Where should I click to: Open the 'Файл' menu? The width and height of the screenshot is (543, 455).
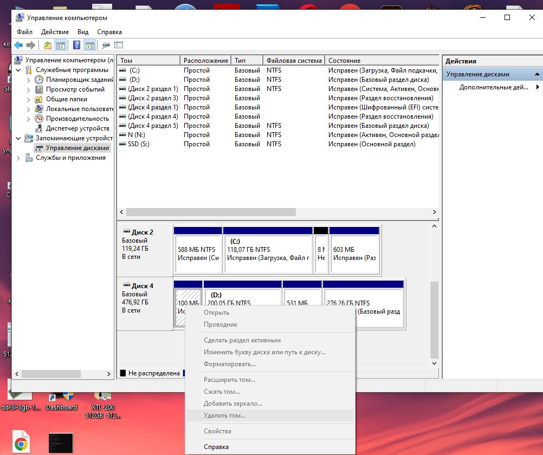tap(24, 32)
